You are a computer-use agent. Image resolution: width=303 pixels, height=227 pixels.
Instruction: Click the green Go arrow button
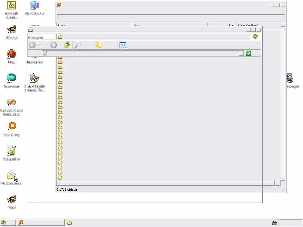[249, 53]
